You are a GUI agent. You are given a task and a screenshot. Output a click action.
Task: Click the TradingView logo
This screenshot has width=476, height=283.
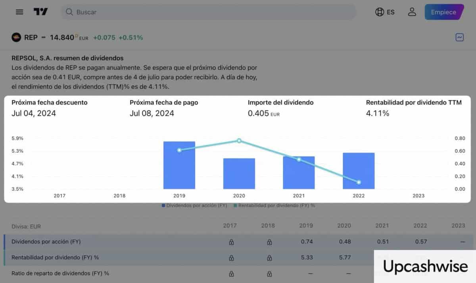click(x=40, y=12)
